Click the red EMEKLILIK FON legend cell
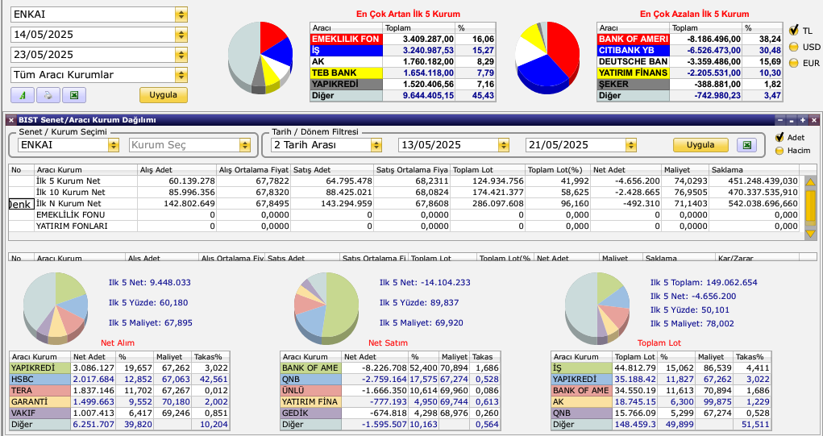 (347, 39)
